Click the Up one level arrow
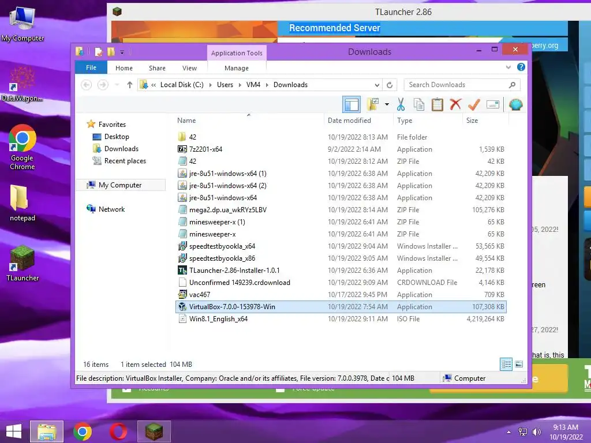The height and width of the screenshot is (443, 591). [x=130, y=85]
